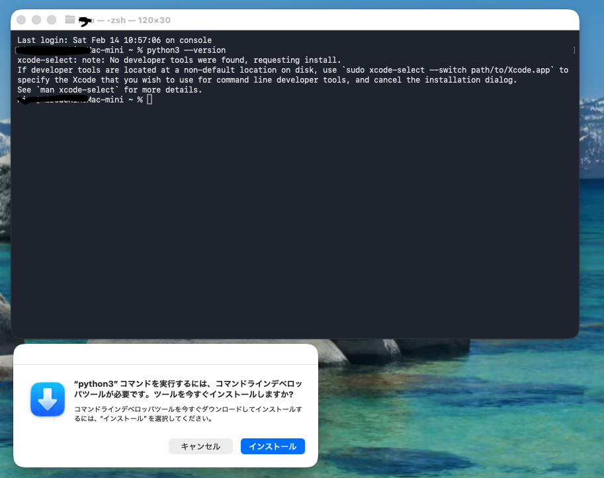
Task: Click the blank top bar of install dialog
Action: coord(165,354)
